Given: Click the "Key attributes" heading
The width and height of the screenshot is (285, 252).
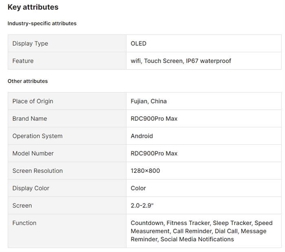Looking at the screenshot, I should (33, 7).
